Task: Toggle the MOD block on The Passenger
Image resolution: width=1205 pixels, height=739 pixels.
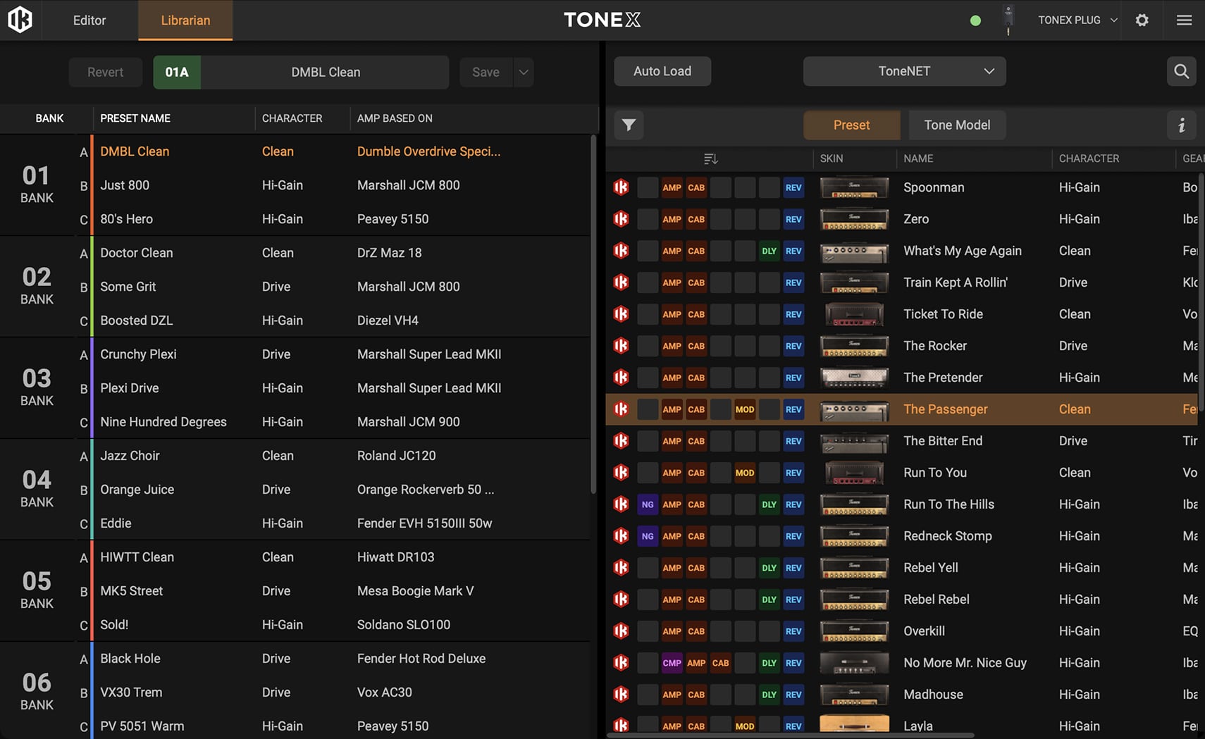Action: 744,409
